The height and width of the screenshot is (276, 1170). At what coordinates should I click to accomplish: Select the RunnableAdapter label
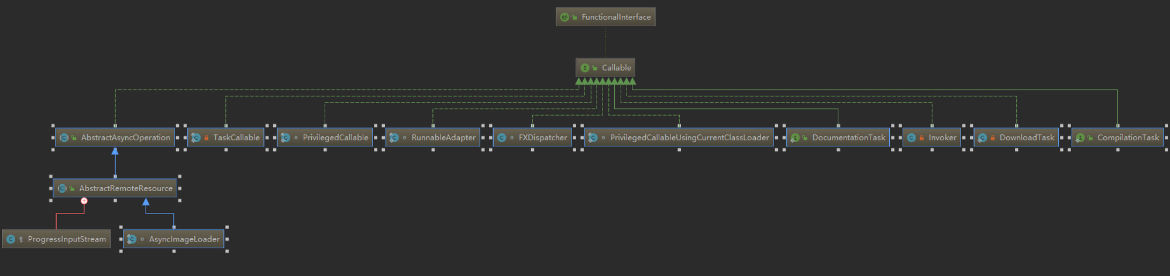(443, 137)
